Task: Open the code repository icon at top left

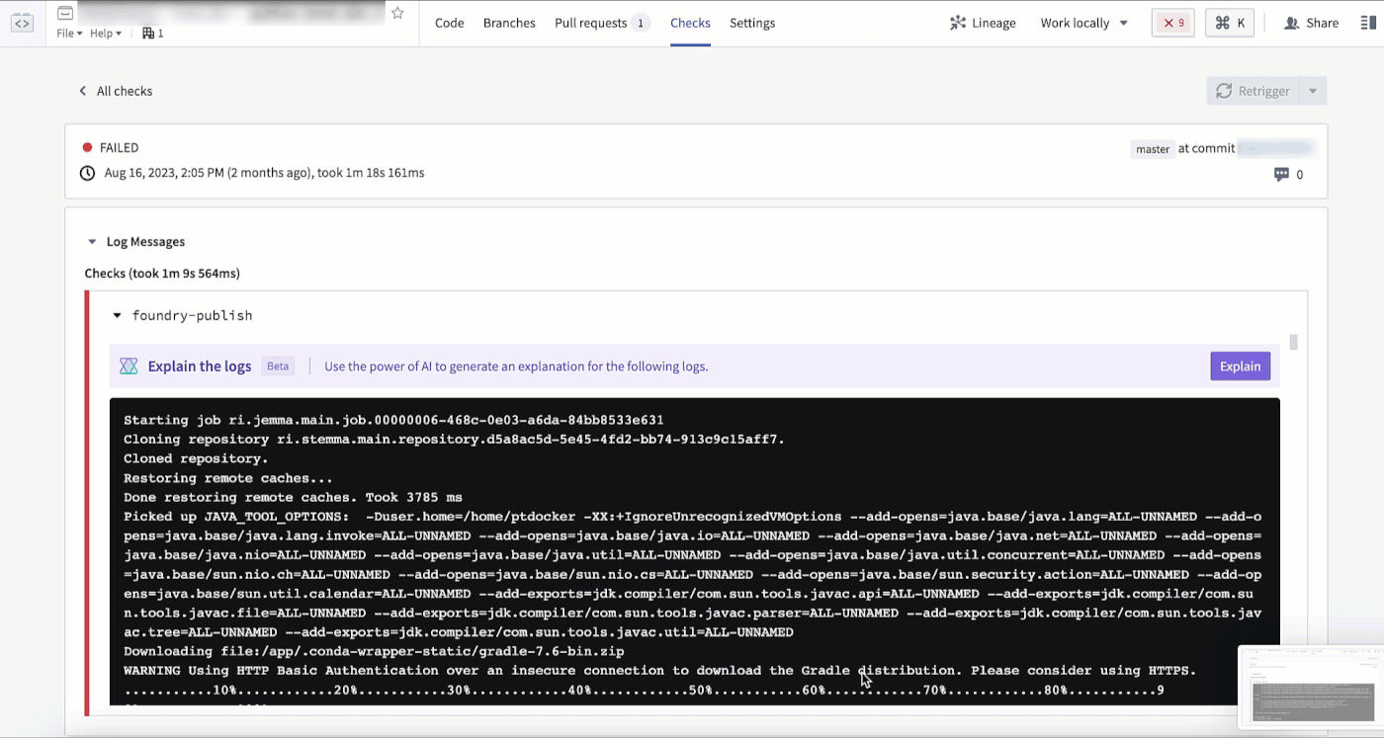Action: click(x=22, y=23)
